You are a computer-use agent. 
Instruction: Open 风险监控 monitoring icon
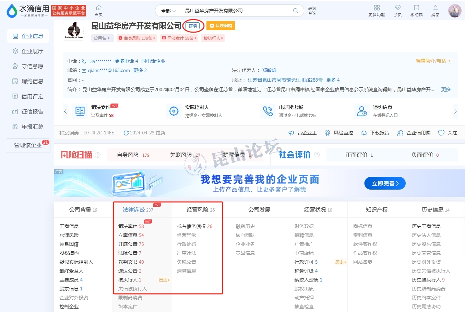pos(327,133)
